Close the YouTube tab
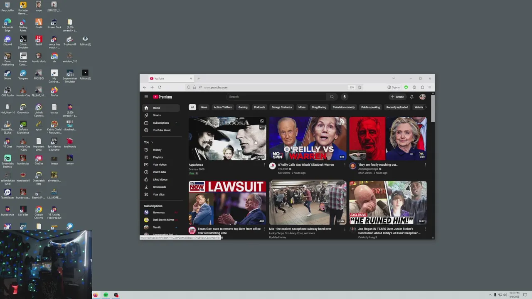Image resolution: width=532 pixels, height=299 pixels. point(191,78)
